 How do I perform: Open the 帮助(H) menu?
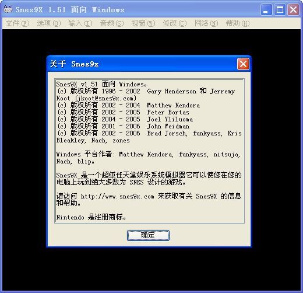[238, 23]
